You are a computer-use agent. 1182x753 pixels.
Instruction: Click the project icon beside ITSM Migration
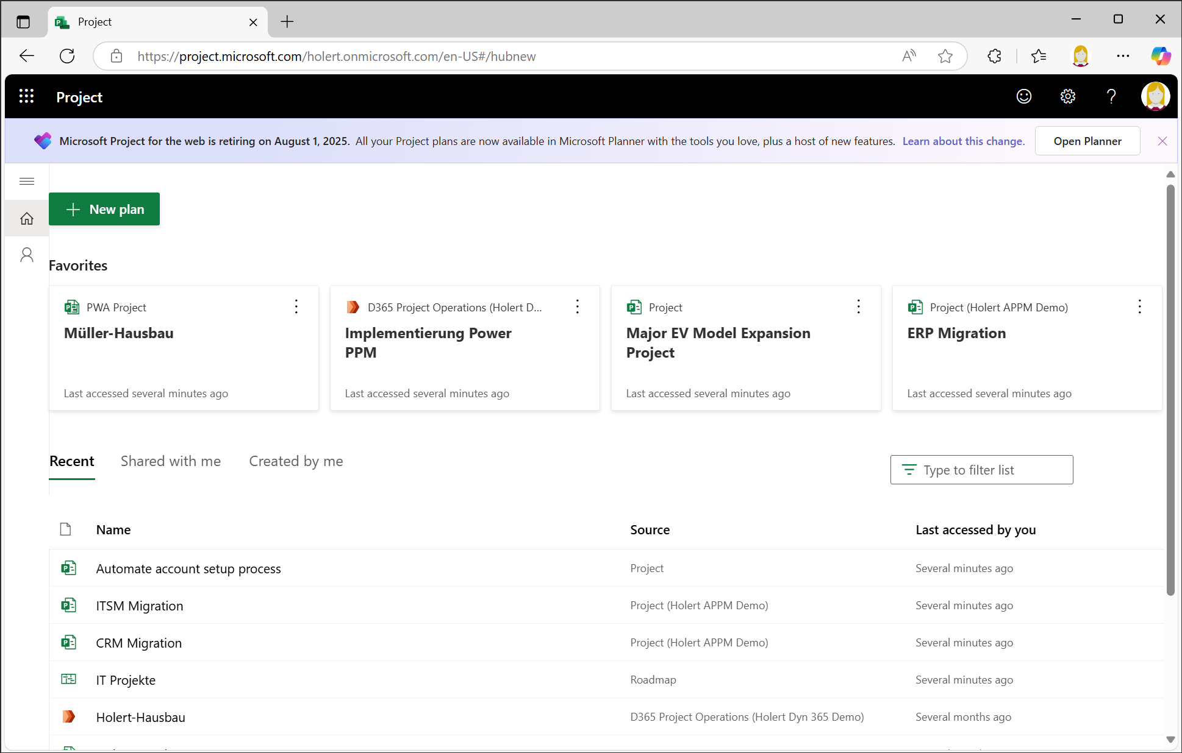point(69,605)
